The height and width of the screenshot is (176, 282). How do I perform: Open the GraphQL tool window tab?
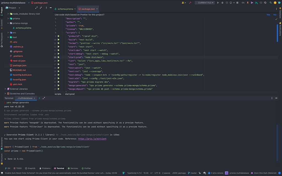(x=30, y=168)
